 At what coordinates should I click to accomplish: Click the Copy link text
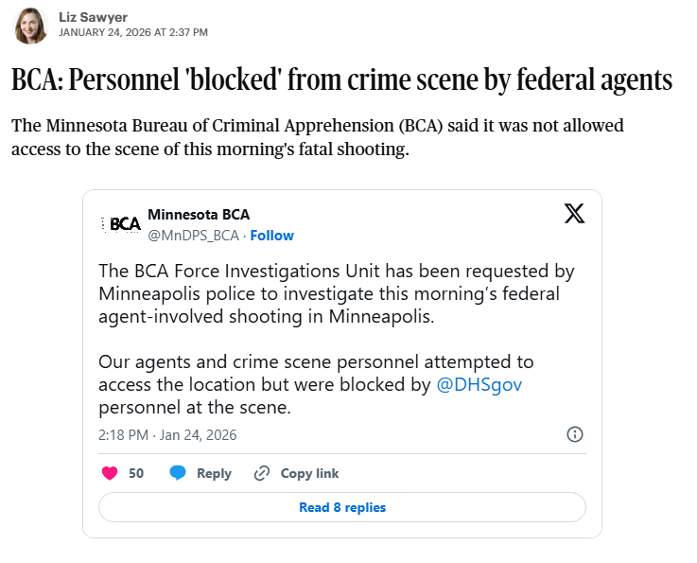pyautogui.click(x=309, y=473)
